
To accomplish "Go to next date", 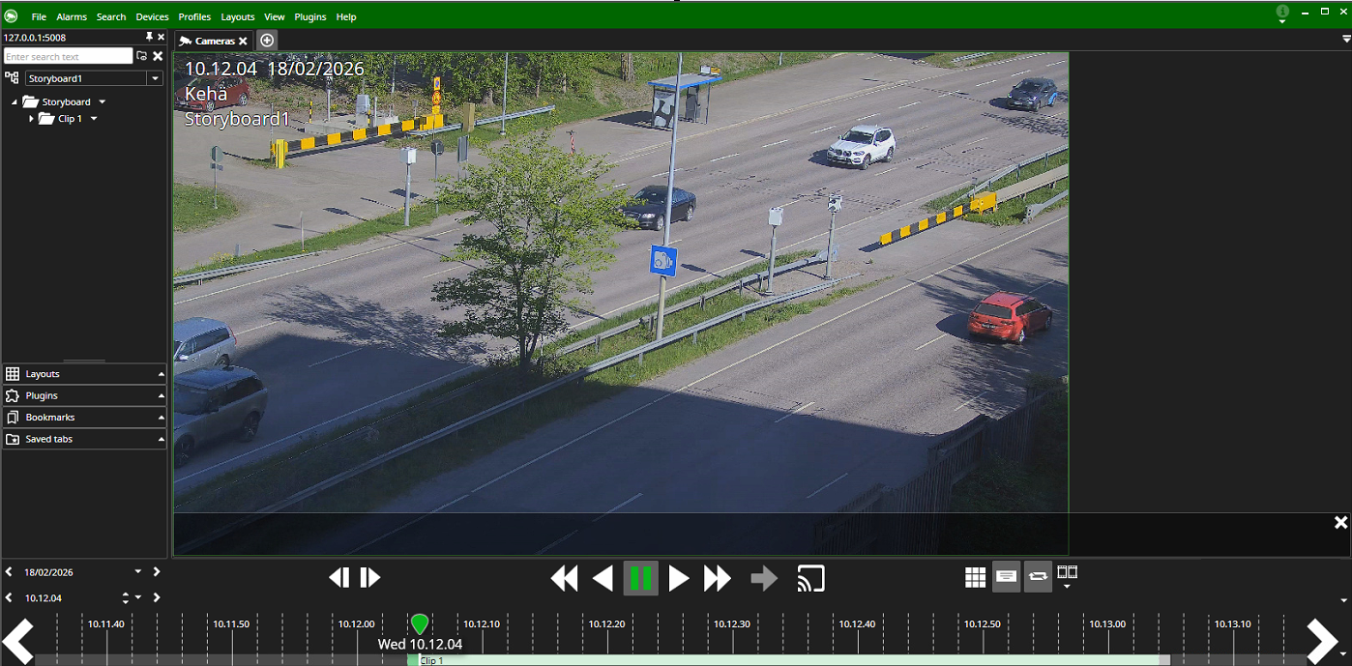I will click(x=157, y=572).
